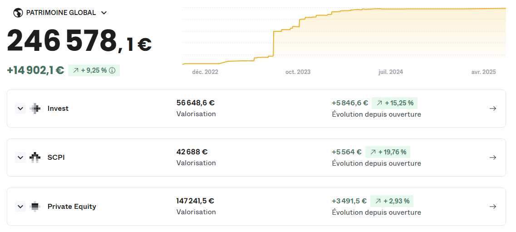Click the Private Equity account logo icon
Screen dimensions: 516x232
(x=35, y=207)
